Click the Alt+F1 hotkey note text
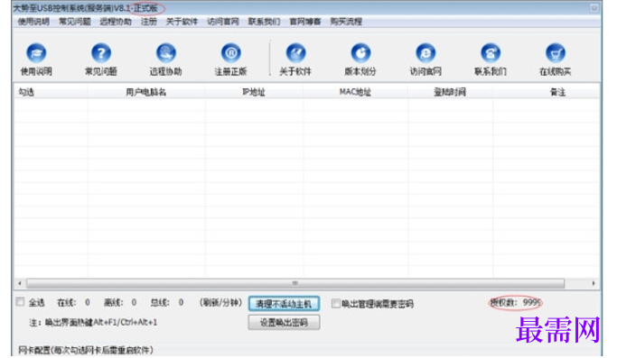Viewport: 617px width, 358px height. (93, 322)
